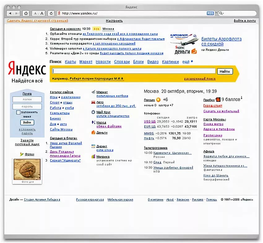The image size is (263, 243).
Task: Focus the main Yandex search input
Action: pos(134,71)
